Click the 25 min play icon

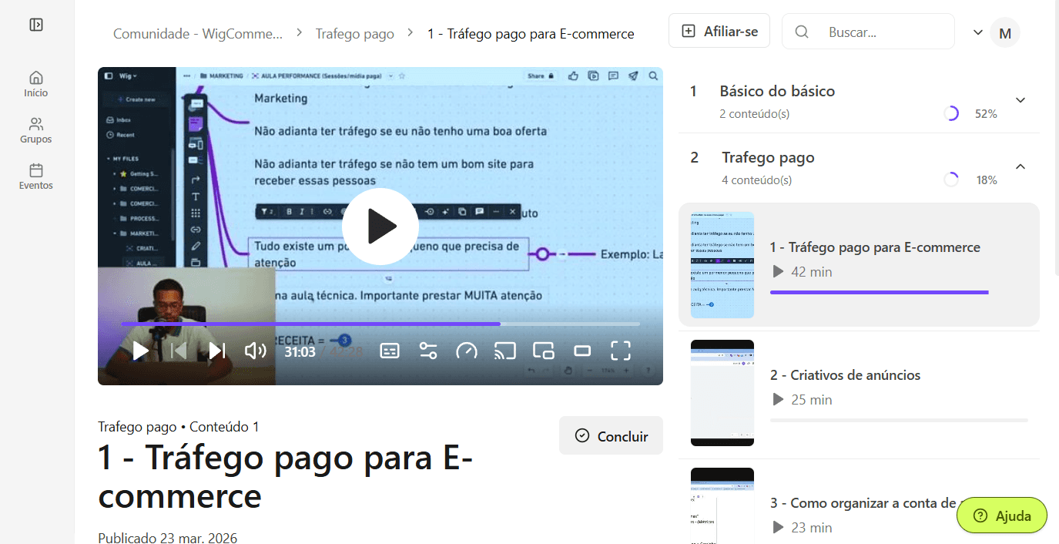pyautogui.click(x=778, y=400)
